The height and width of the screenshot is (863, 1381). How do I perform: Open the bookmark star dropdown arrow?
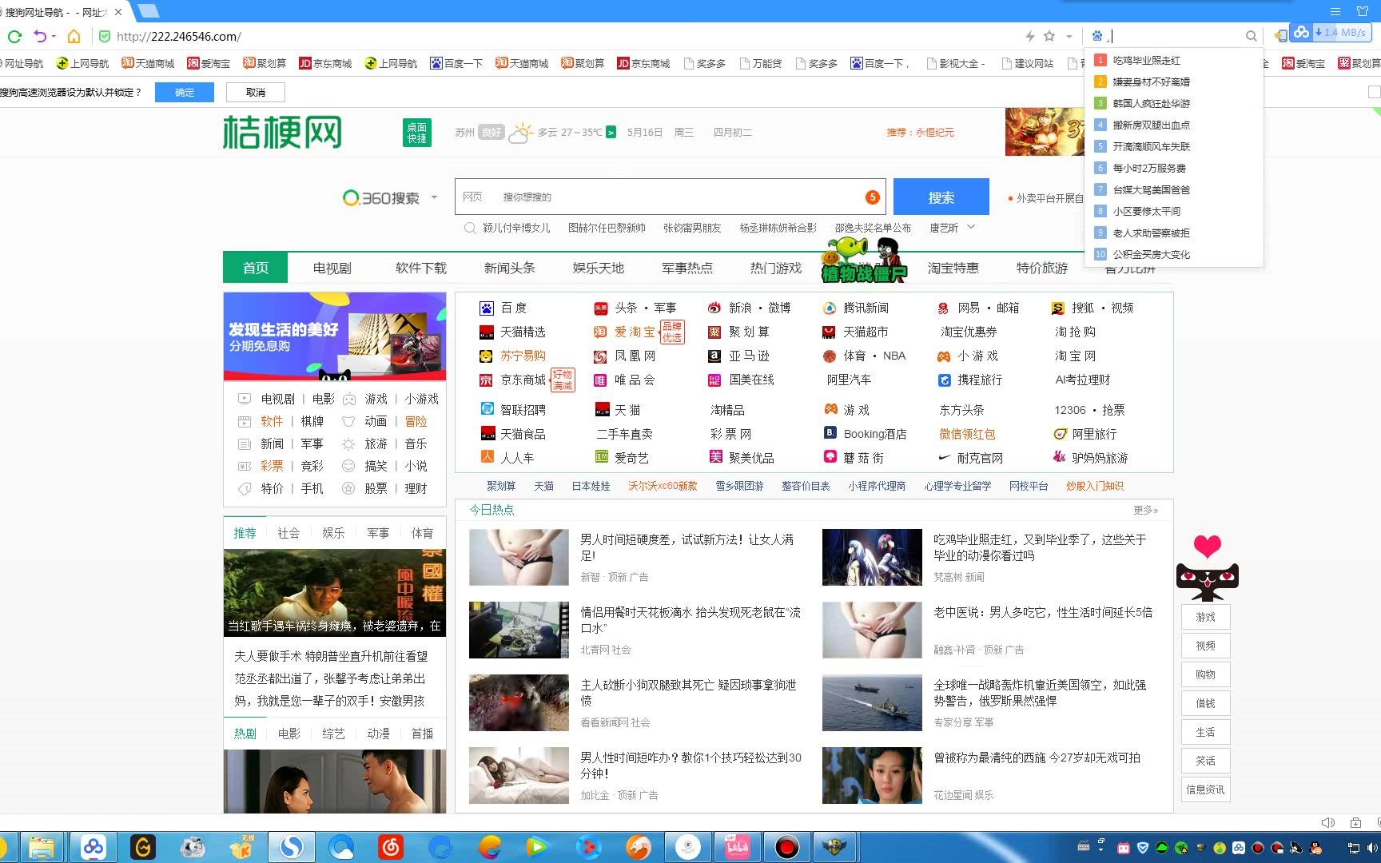(1069, 36)
